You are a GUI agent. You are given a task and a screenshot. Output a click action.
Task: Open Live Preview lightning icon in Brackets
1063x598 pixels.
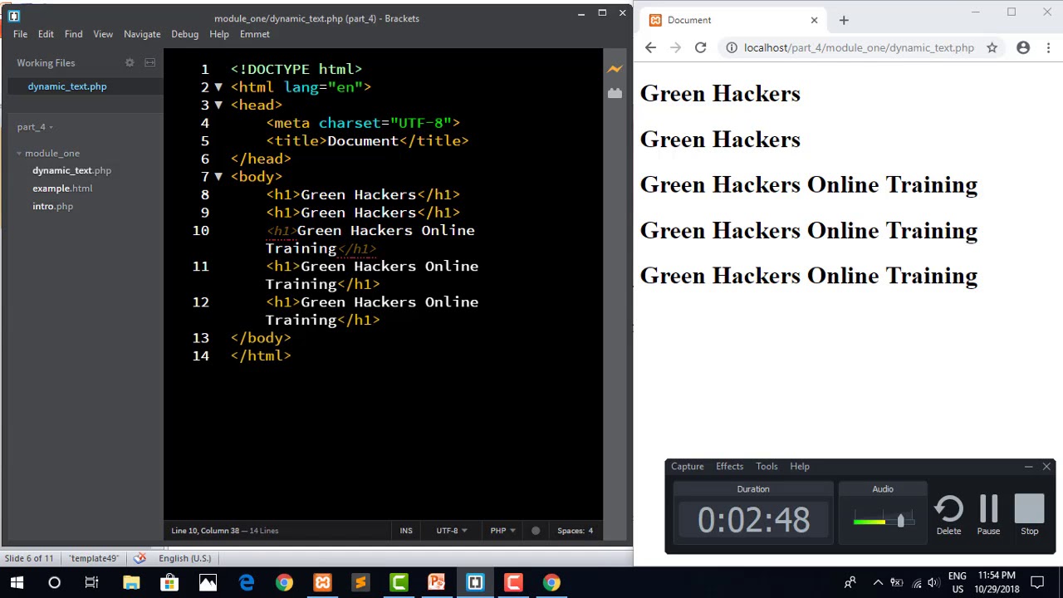[615, 70]
